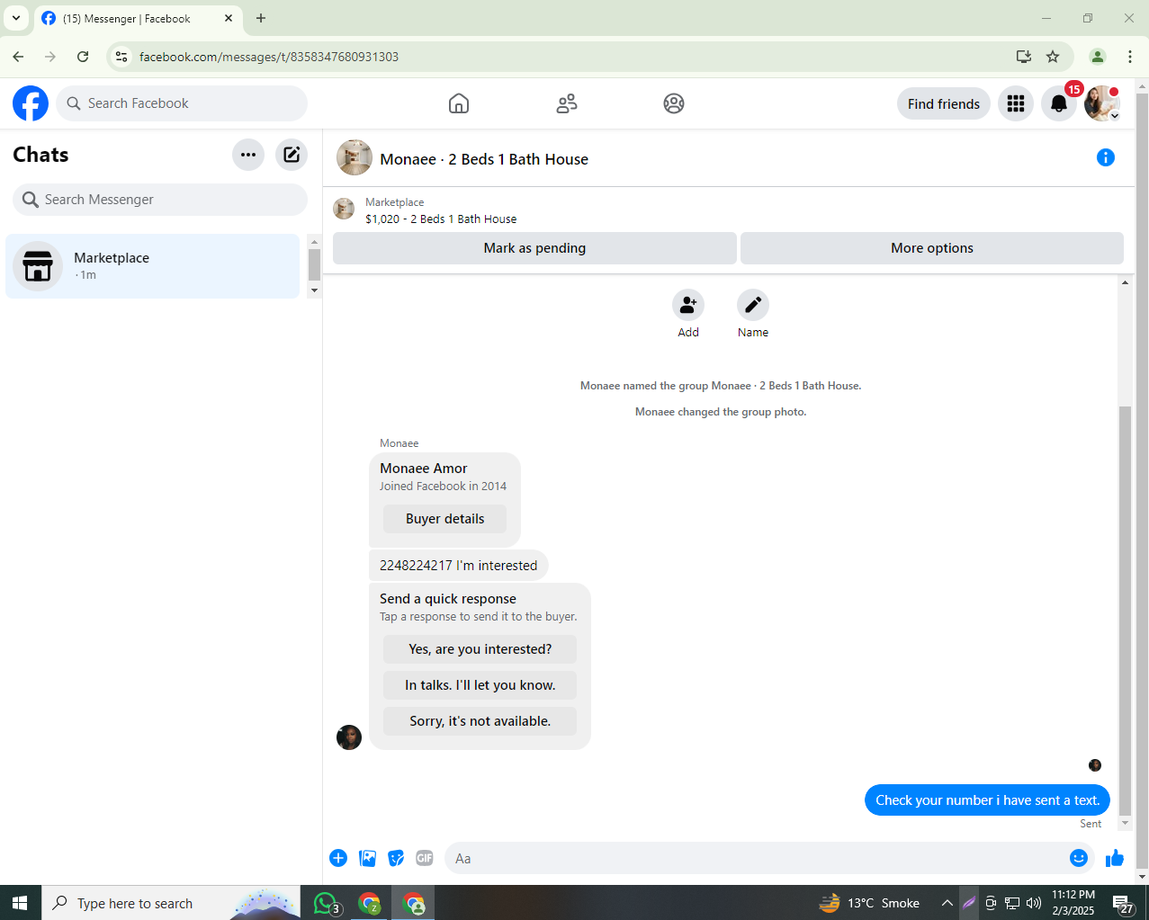Open the Friends icon in top navigation
The image size is (1149, 920).
point(567,103)
